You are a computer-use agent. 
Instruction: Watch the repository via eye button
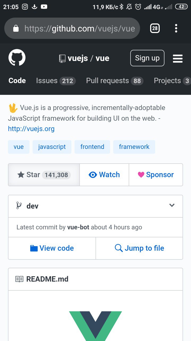coord(104,175)
